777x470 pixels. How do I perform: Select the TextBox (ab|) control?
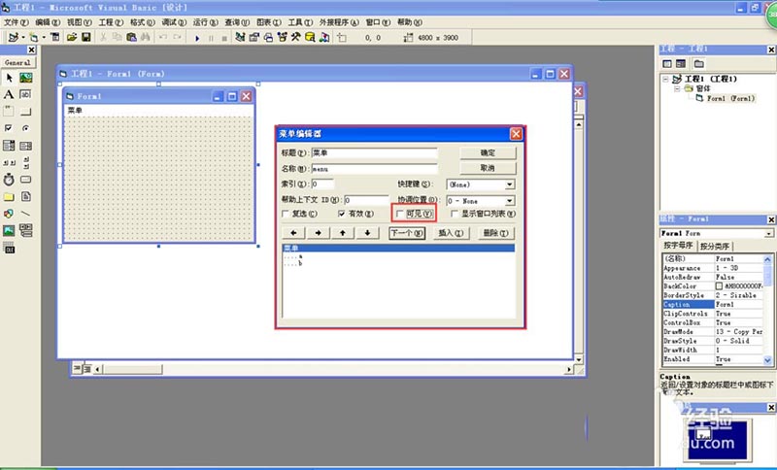(x=26, y=94)
